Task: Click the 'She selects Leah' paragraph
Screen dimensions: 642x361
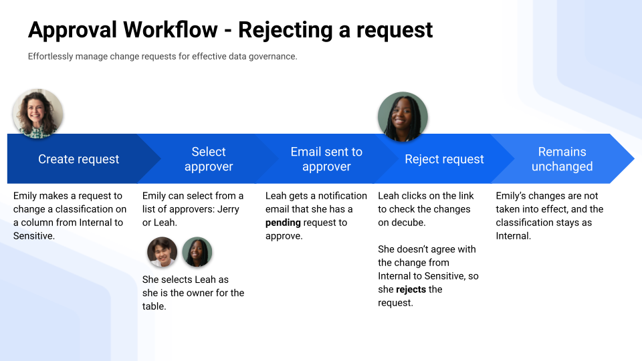Action: (x=193, y=293)
